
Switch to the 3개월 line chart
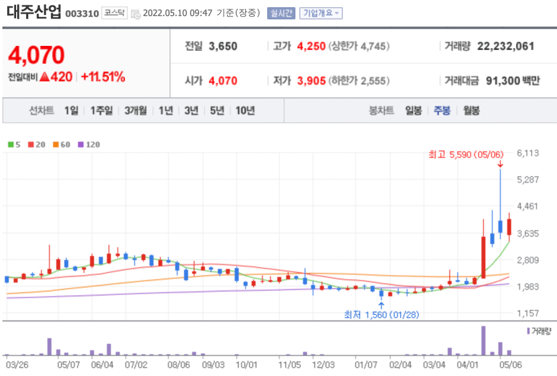pos(135,111)
